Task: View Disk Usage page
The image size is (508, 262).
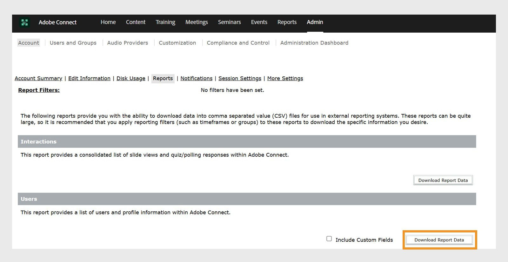Action: pos(131,78)
